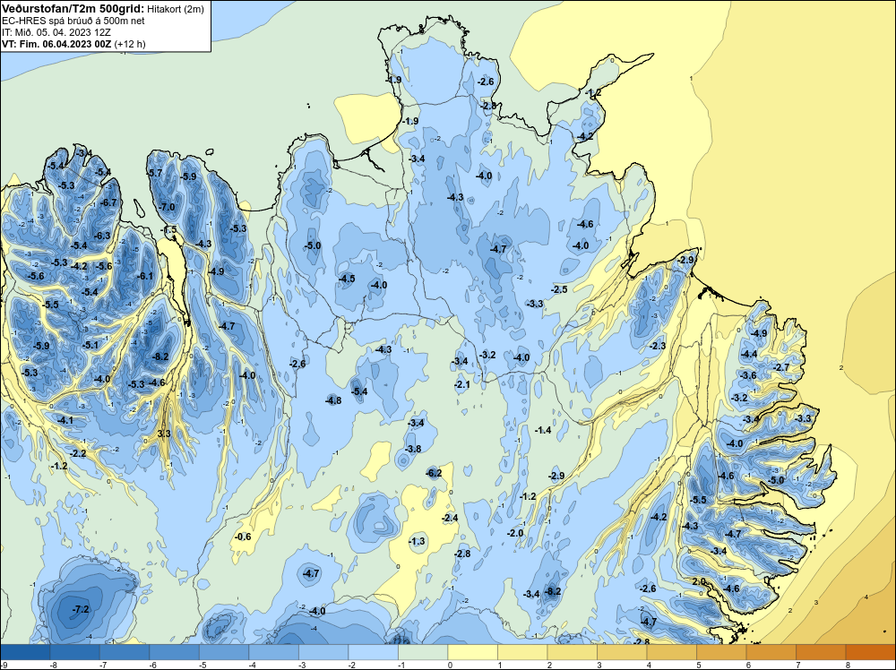Click the -7.2 temperature value on the map
This screenshot has width=896, height=670.
click(x=81, y=609)
